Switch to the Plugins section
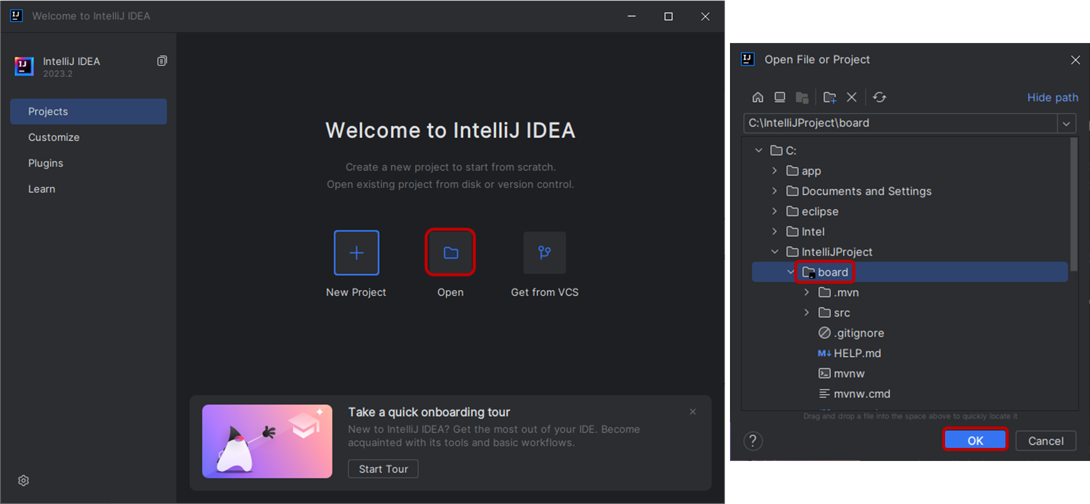The height and width of the screenshot is (504, 1090). click(x=46, y=163)
